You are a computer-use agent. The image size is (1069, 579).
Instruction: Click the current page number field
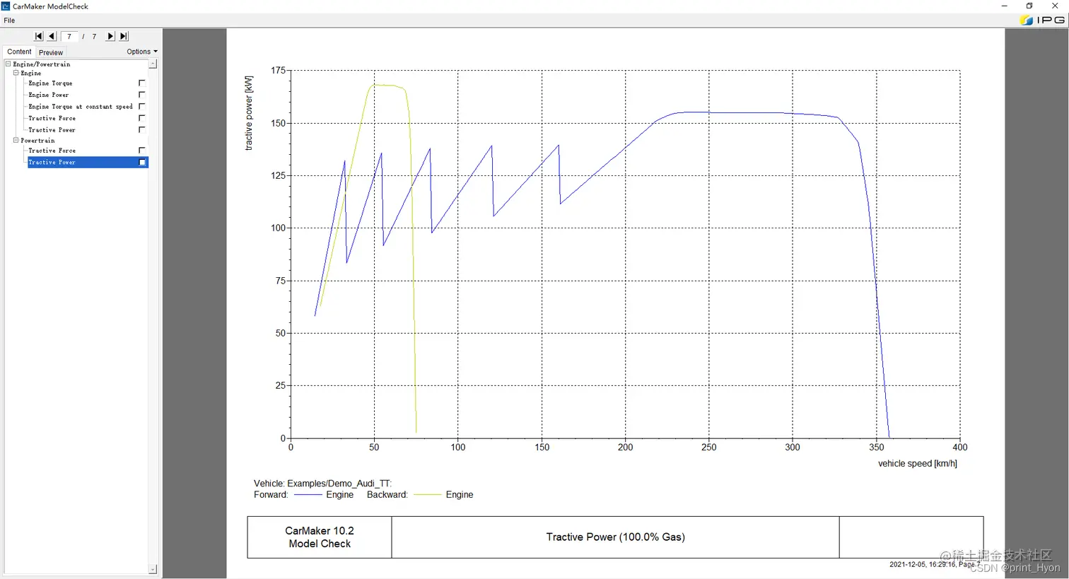point(69,36)
